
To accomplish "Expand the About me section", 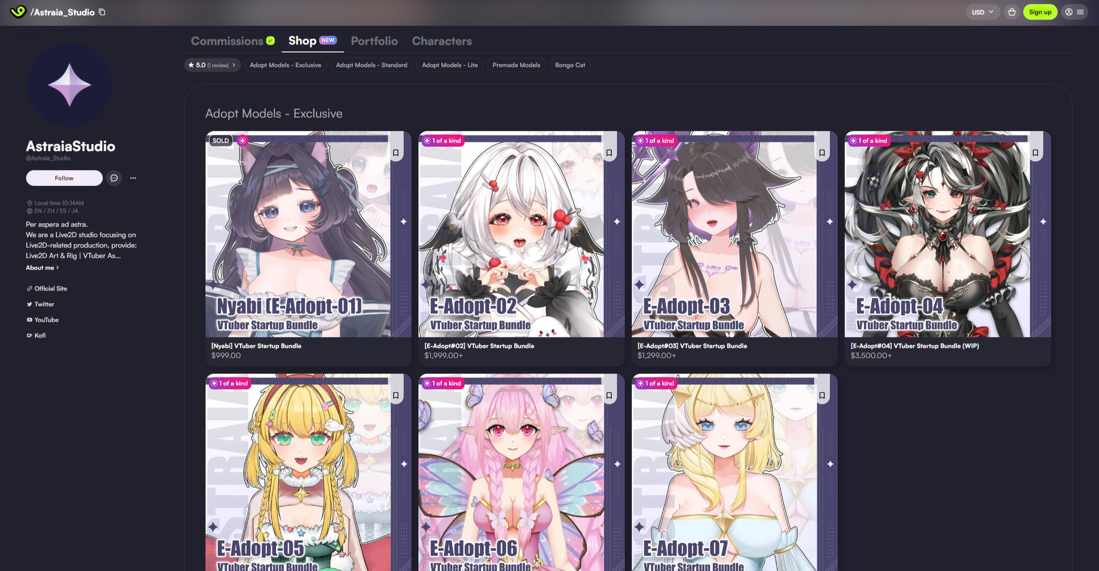I will (42, 268).
